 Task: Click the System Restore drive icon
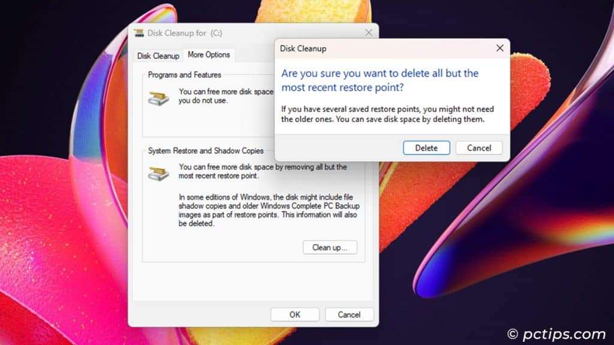[x=159, y=173]
